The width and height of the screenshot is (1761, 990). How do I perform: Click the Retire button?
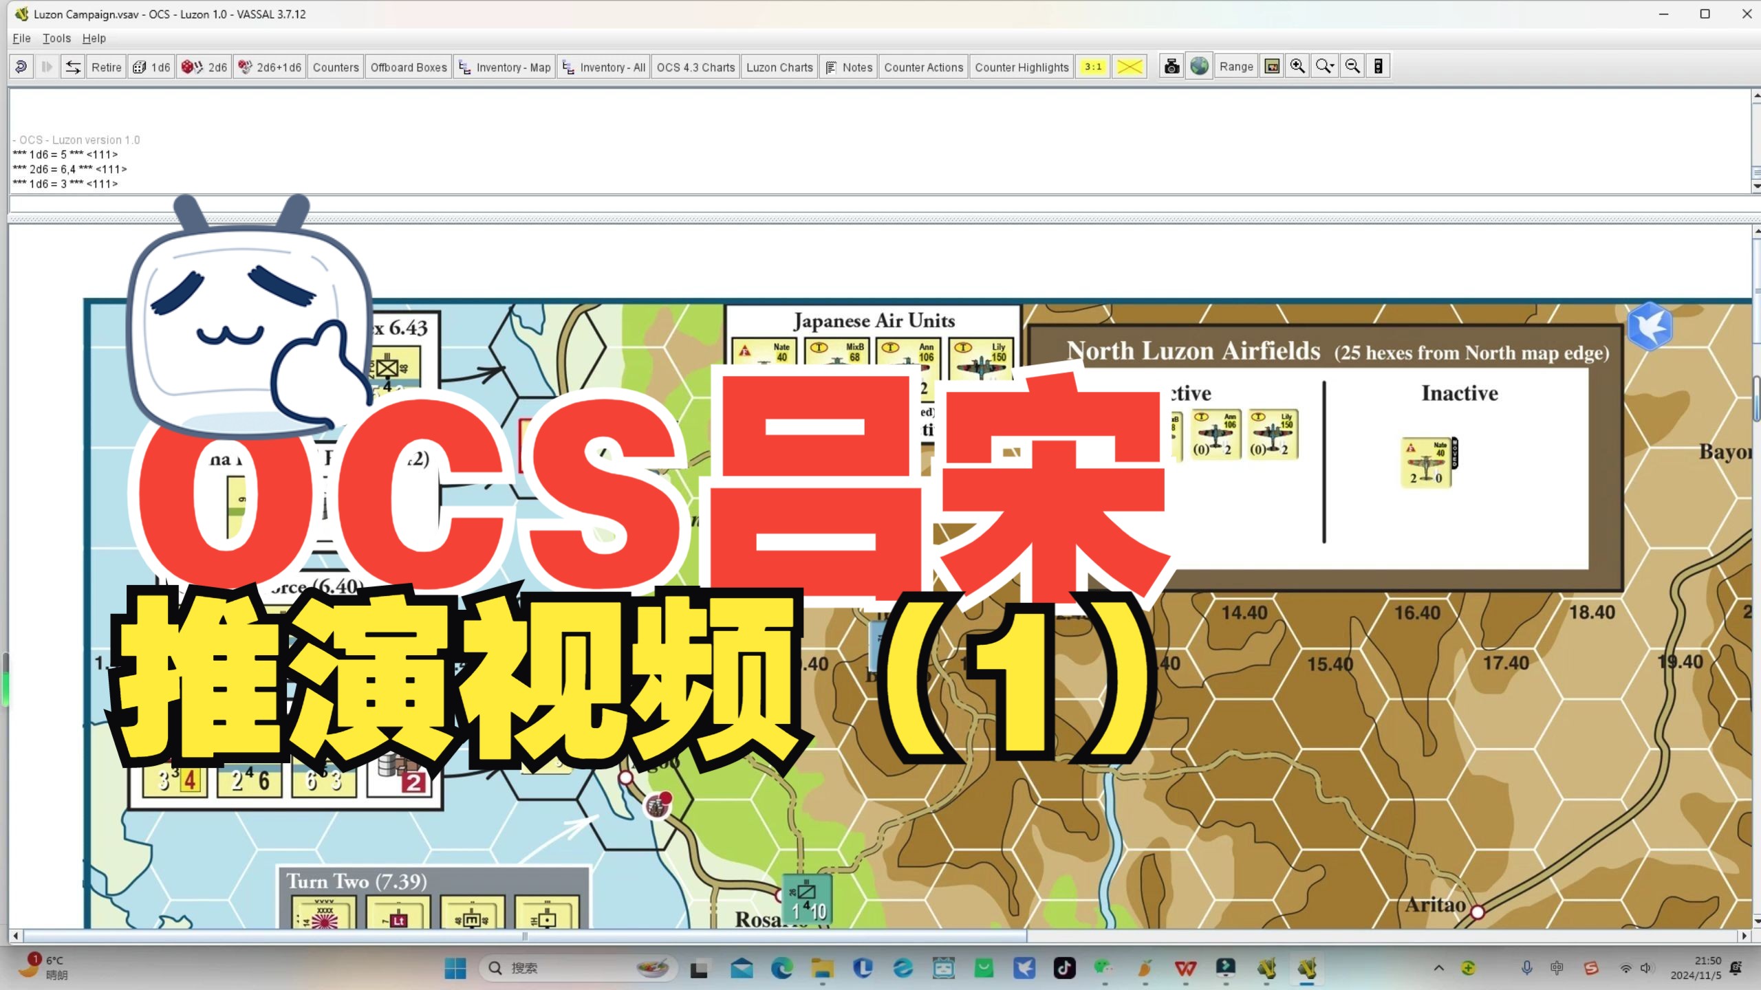106,67
